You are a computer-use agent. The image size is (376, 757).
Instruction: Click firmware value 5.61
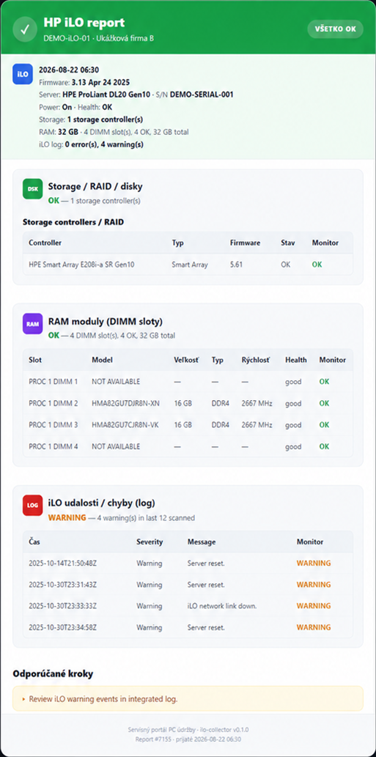tap(237, 265)
